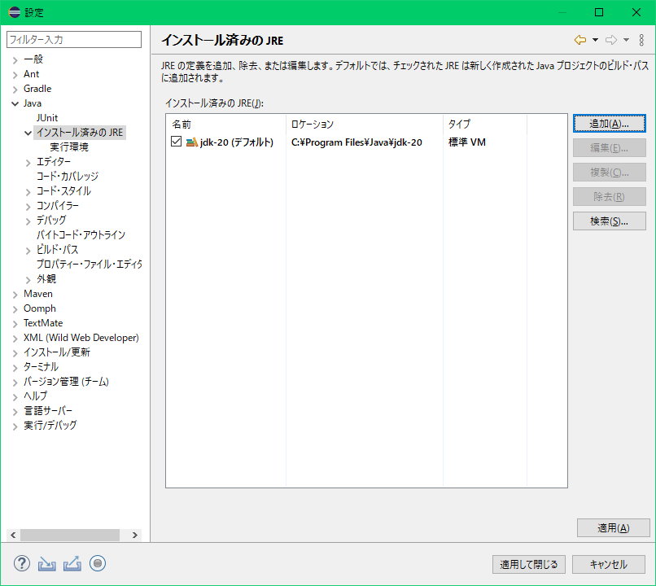Select TextMate in the tree
Viewport: 656px width, 586px height.
click(43, 323)
